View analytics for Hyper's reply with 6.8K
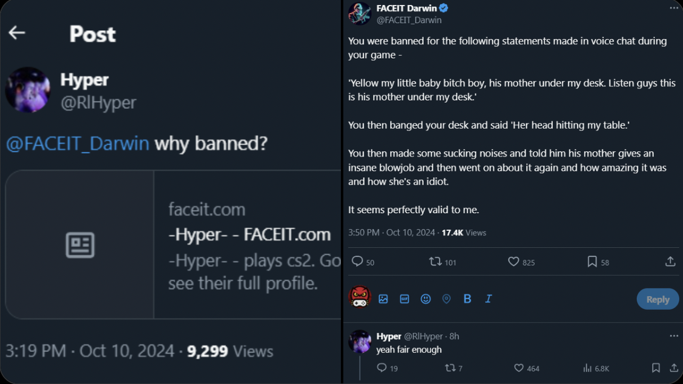The image size is (683, 384). (587, 368)
